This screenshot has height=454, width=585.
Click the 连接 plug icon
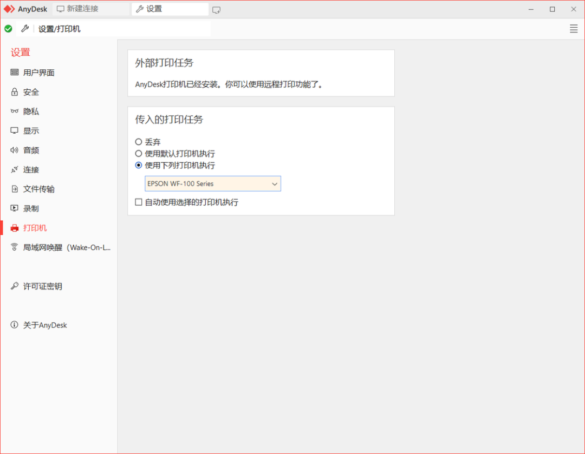coord(15,169)
